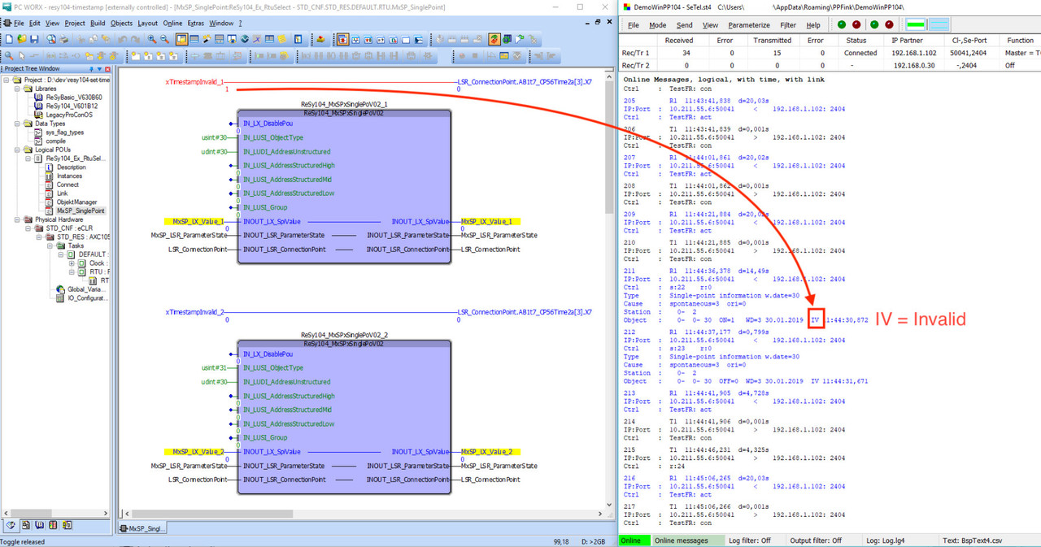
Task: Toggle the yellow sticky note icon
Action: 282,39
